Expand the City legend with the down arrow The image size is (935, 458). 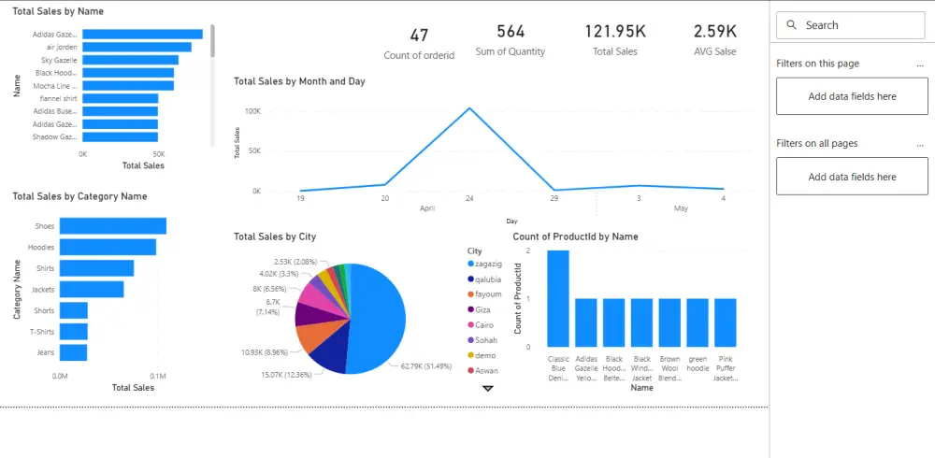click(488, 388)
